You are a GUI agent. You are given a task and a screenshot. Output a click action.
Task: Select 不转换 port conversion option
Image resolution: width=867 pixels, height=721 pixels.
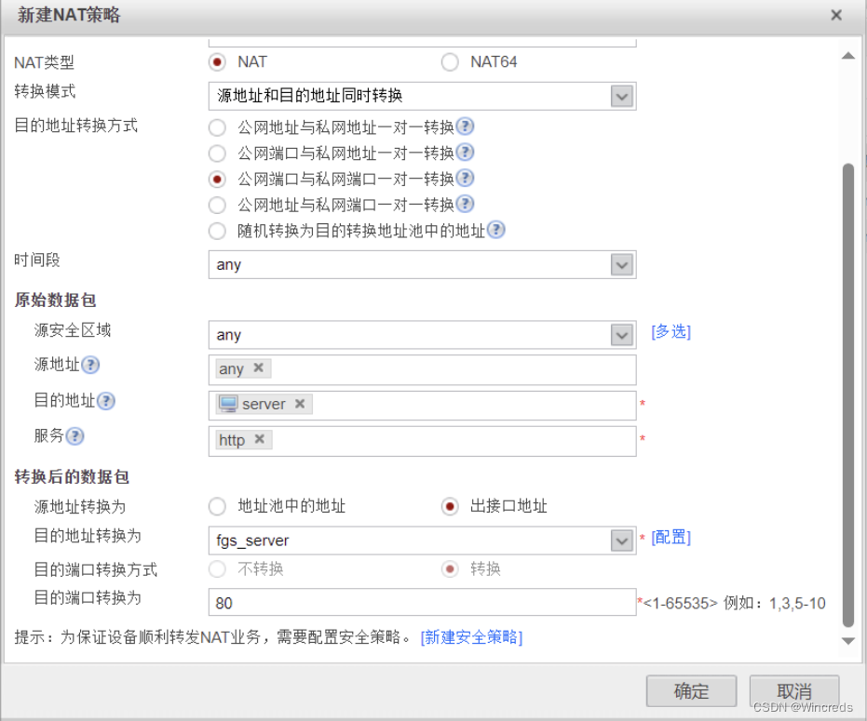tap(217, 569)
